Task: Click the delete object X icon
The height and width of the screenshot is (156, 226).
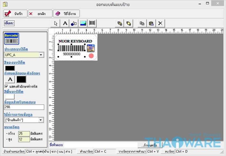Action: 160,23
